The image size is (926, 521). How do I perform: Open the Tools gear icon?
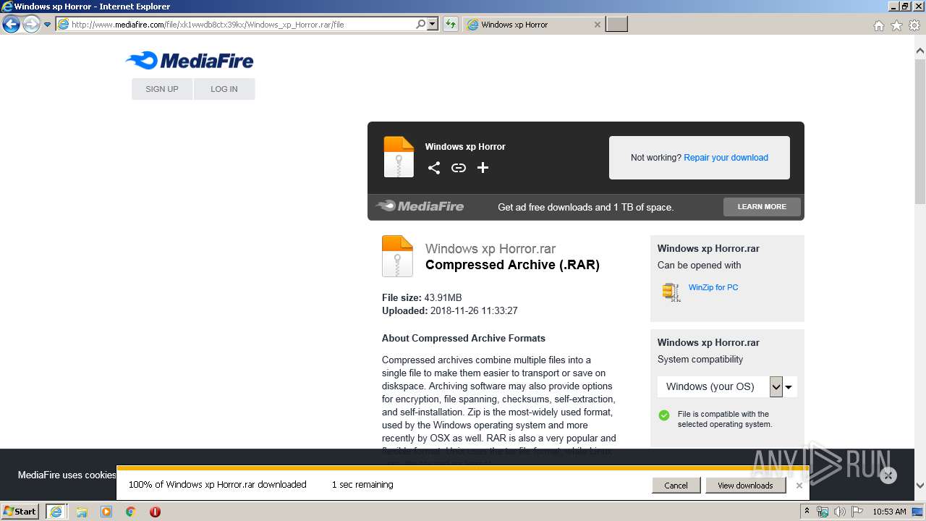pyautogui.click(x=914, y=25)
